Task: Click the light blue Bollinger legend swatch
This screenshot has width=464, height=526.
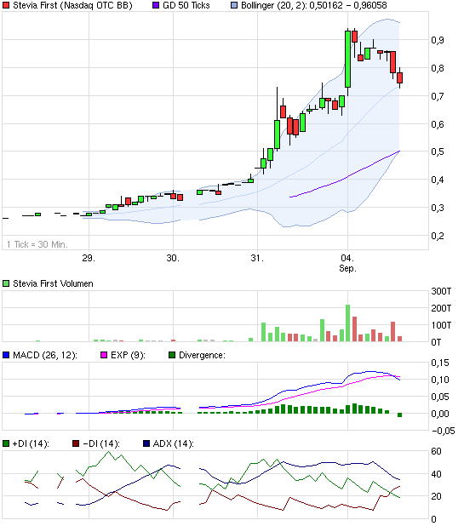Action: (x=234, y=5)
